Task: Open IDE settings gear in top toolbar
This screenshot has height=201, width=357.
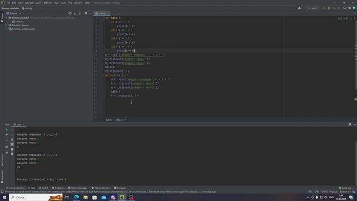Action: click(x=350, y=8)
